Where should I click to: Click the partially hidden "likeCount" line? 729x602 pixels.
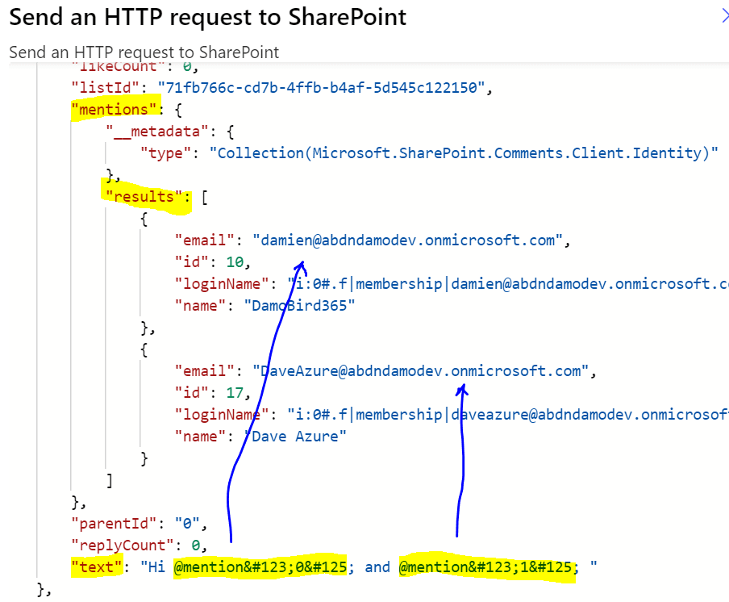coord(135,68)
